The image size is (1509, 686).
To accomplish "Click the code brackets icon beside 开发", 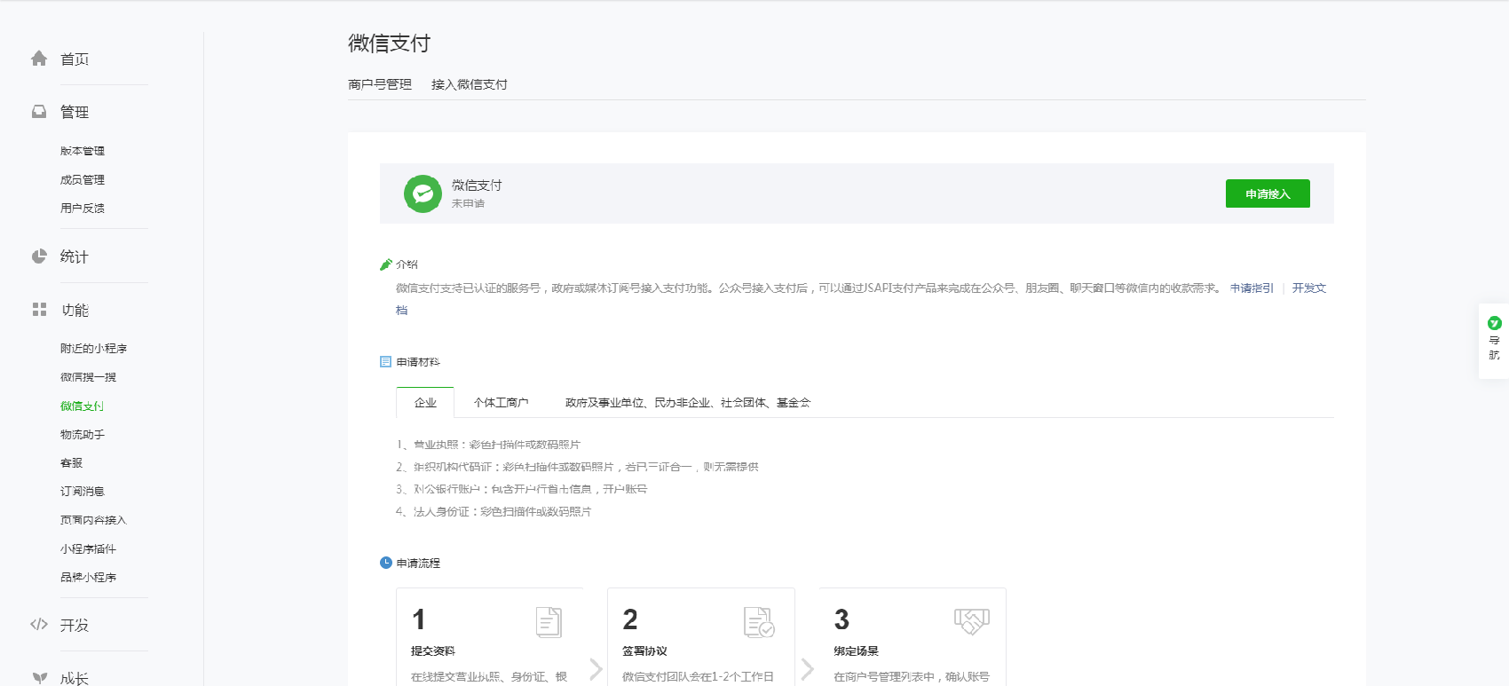I will pyautogui.click(x=39, y=625).
